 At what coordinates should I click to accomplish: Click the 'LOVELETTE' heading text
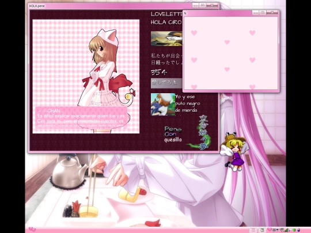166,14
